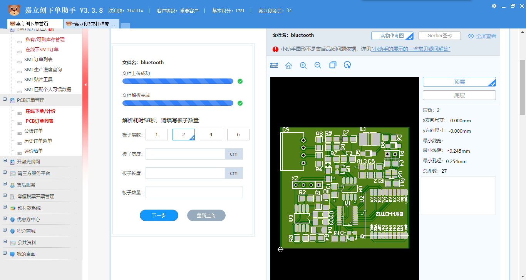Click the 开激光钢网 calendar icon
The width and height of the screenshot is (526, 280).
[12, 162]
